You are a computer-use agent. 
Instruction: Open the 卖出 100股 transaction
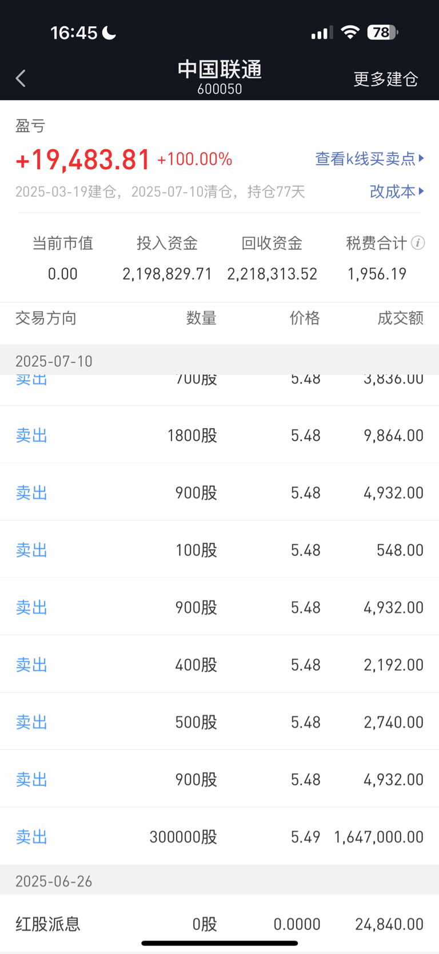point(219,549)
